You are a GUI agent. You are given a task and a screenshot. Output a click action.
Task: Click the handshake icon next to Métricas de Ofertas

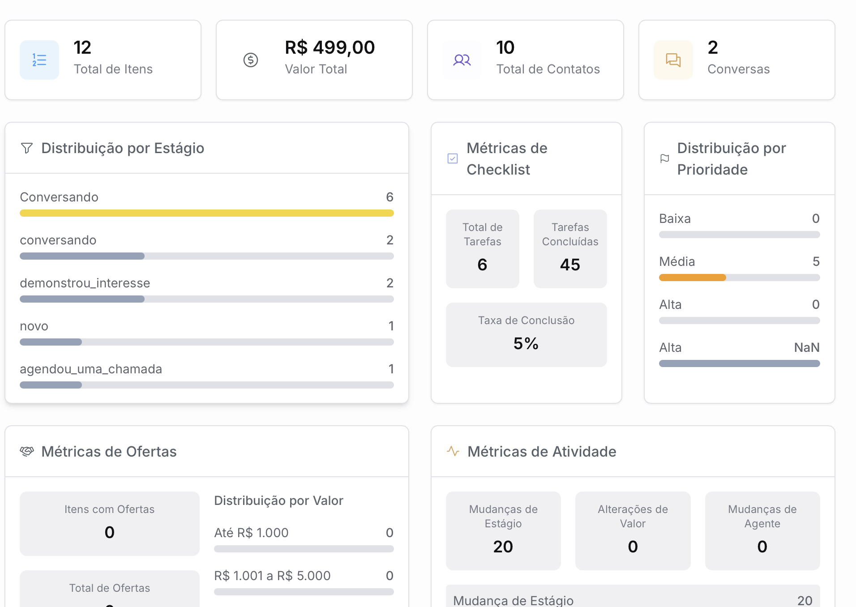[27, 451]
